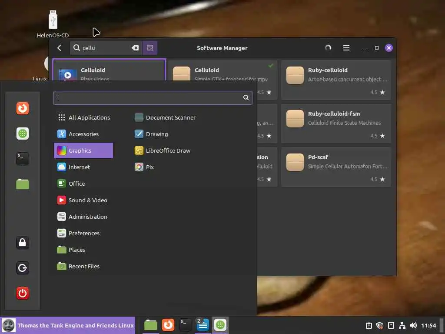
Task: Launch LibreOffice Draw
Action: pos(163,150)
